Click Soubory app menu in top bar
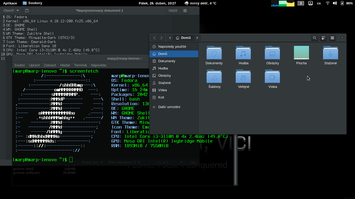The height and width of the screenshot is (199, 355). [x=32, y=3]
